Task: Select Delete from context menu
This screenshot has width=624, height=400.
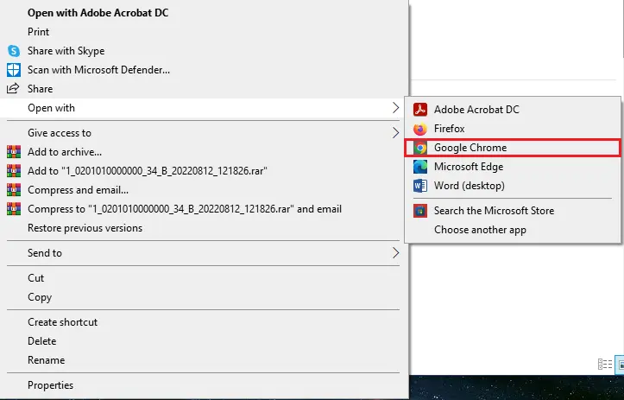Action: coord(203,341)
